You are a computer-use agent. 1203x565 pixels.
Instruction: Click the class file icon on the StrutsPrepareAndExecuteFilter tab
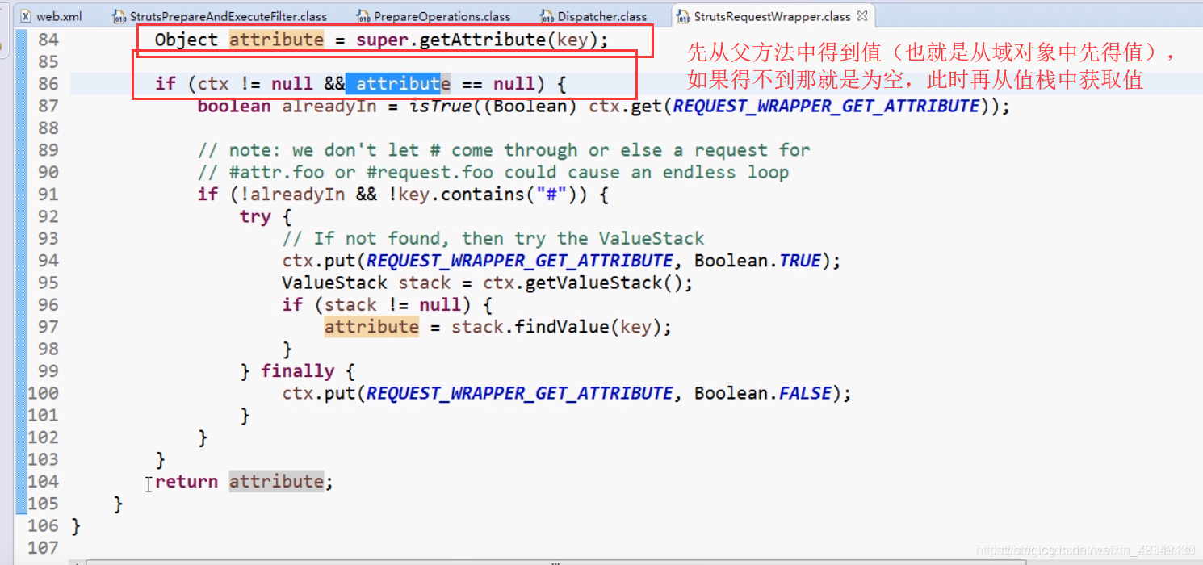[x=119, y=15]
